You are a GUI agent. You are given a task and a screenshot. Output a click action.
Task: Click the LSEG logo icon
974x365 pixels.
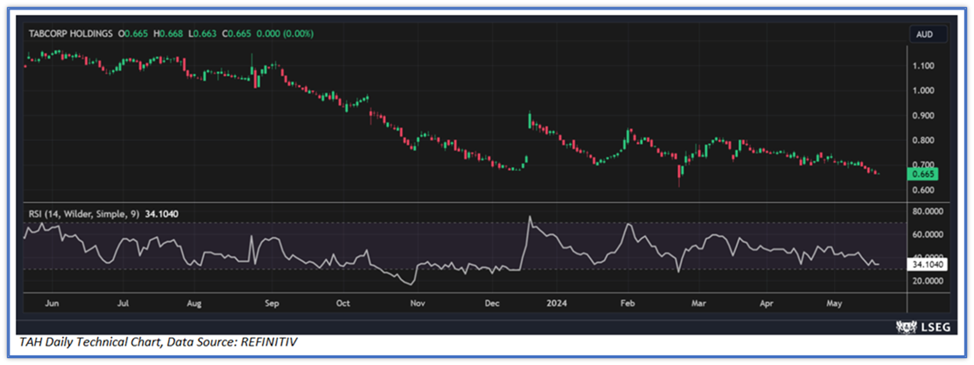click(905, 327)
